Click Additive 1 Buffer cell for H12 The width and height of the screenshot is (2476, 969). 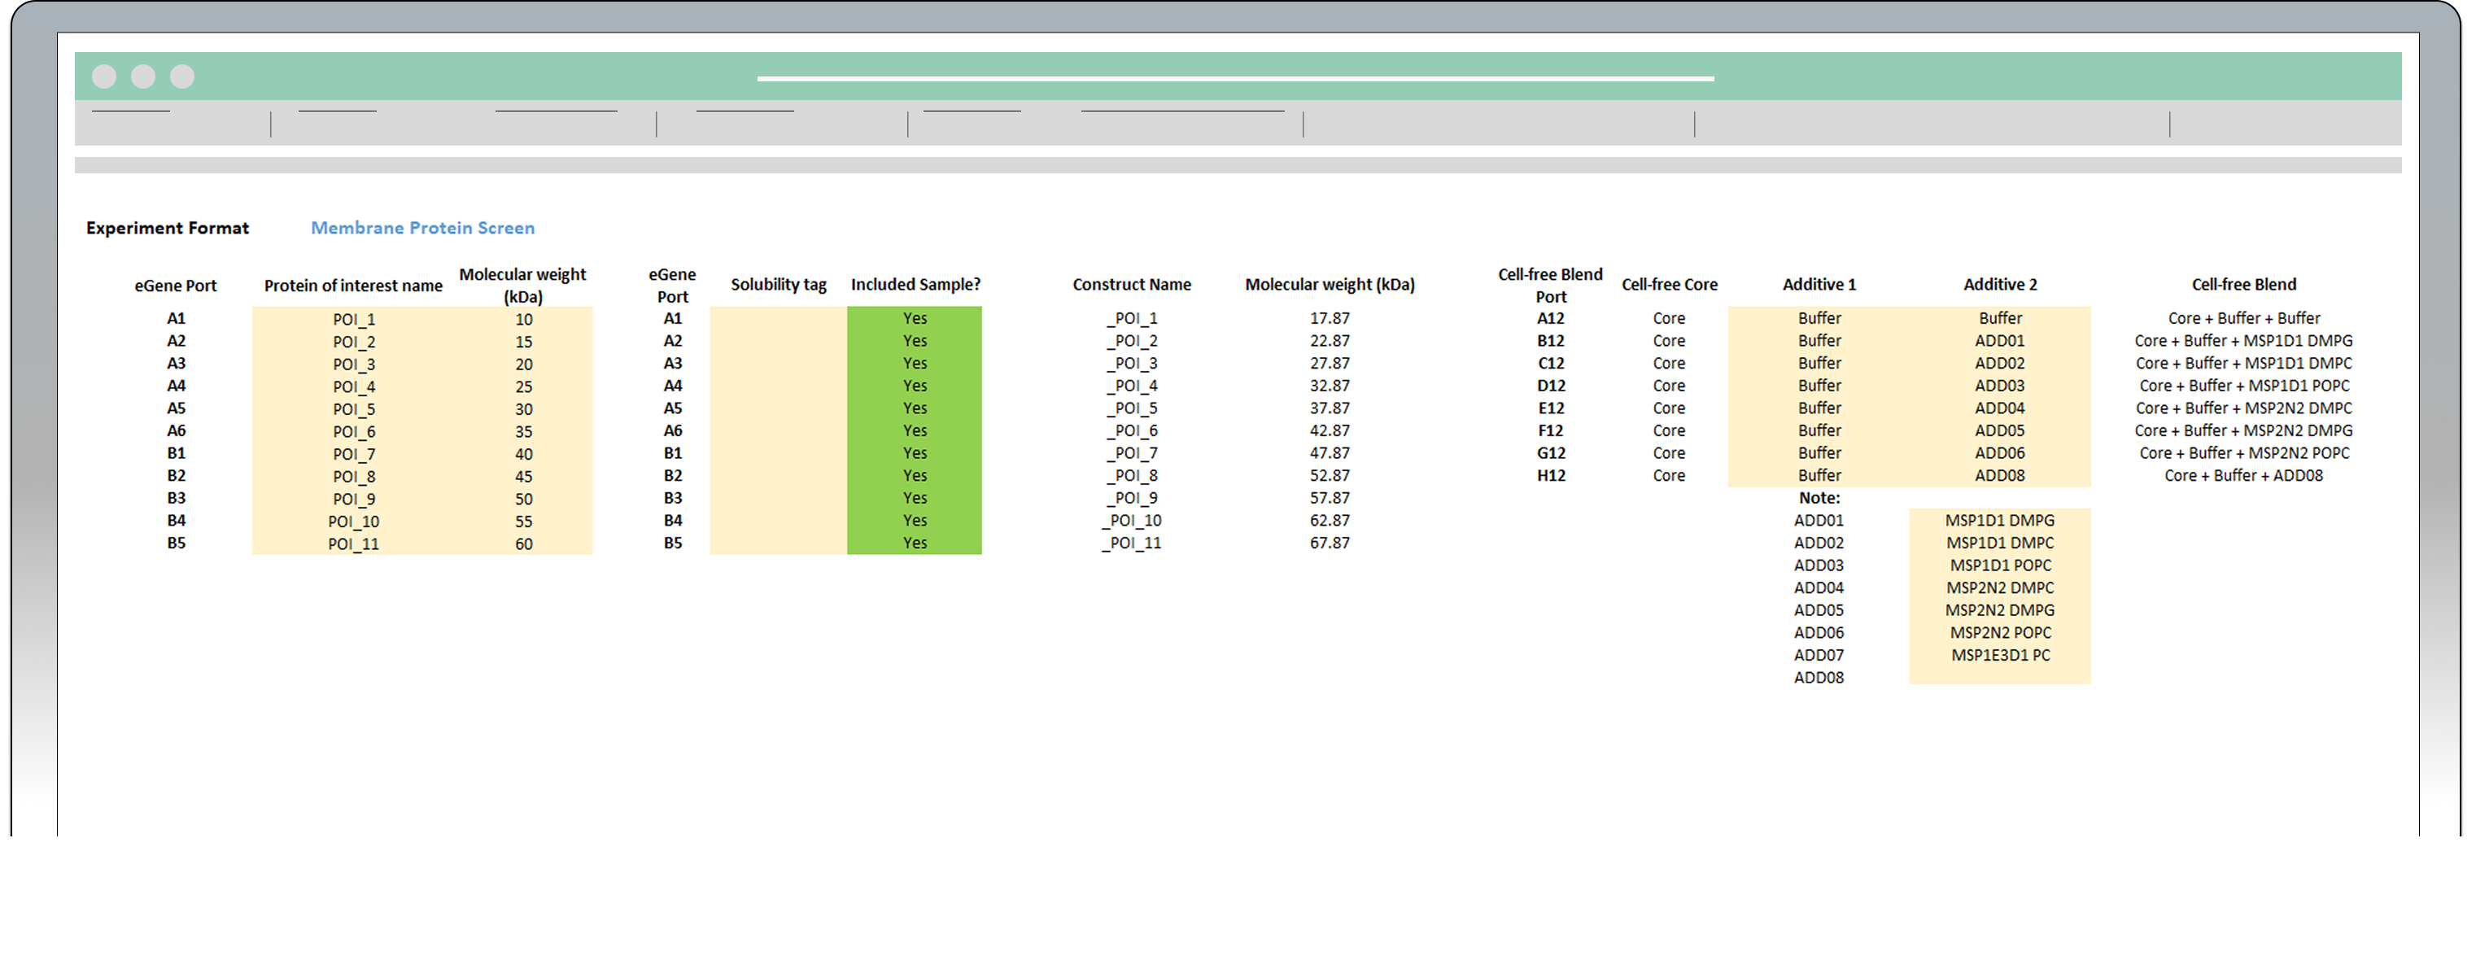[1819, 476]
